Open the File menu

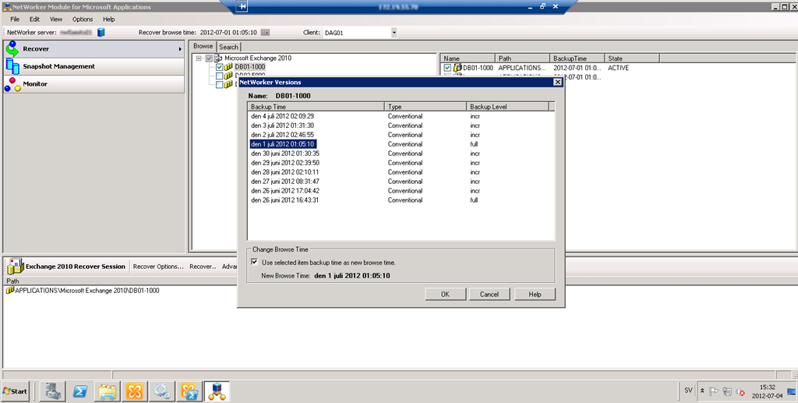point(15,19)
